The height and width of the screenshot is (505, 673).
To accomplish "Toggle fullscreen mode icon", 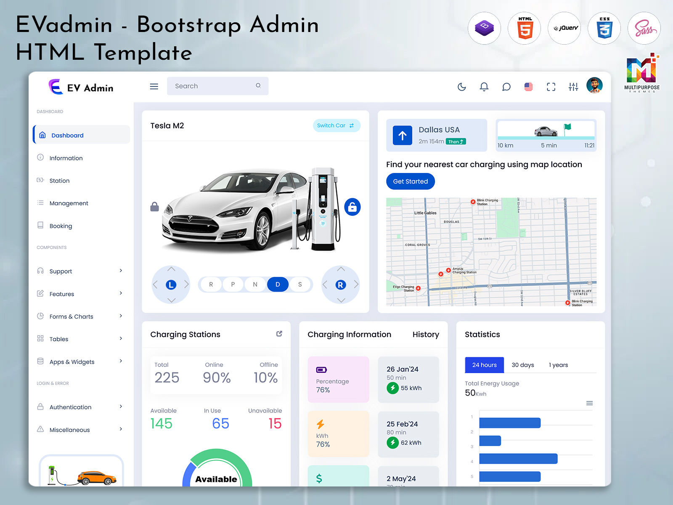I will pos(551,87).
